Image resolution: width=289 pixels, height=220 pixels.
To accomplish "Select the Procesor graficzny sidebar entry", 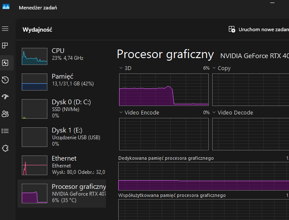I will 62,194.
